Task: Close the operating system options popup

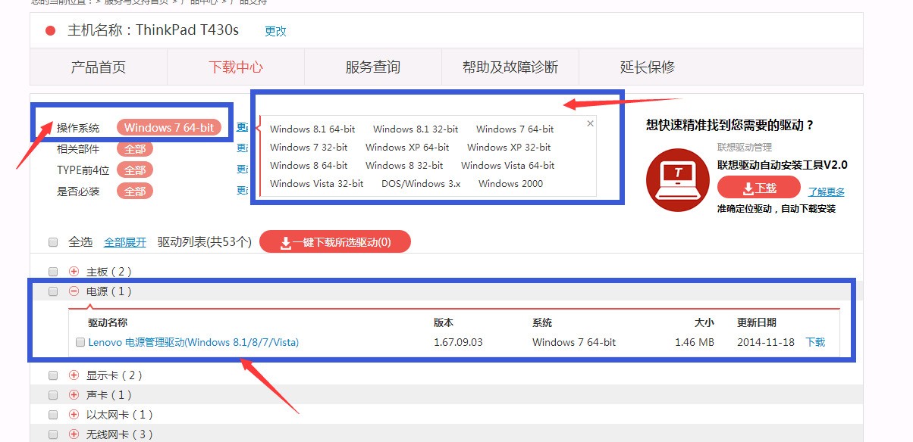Action: pos(591,123)
